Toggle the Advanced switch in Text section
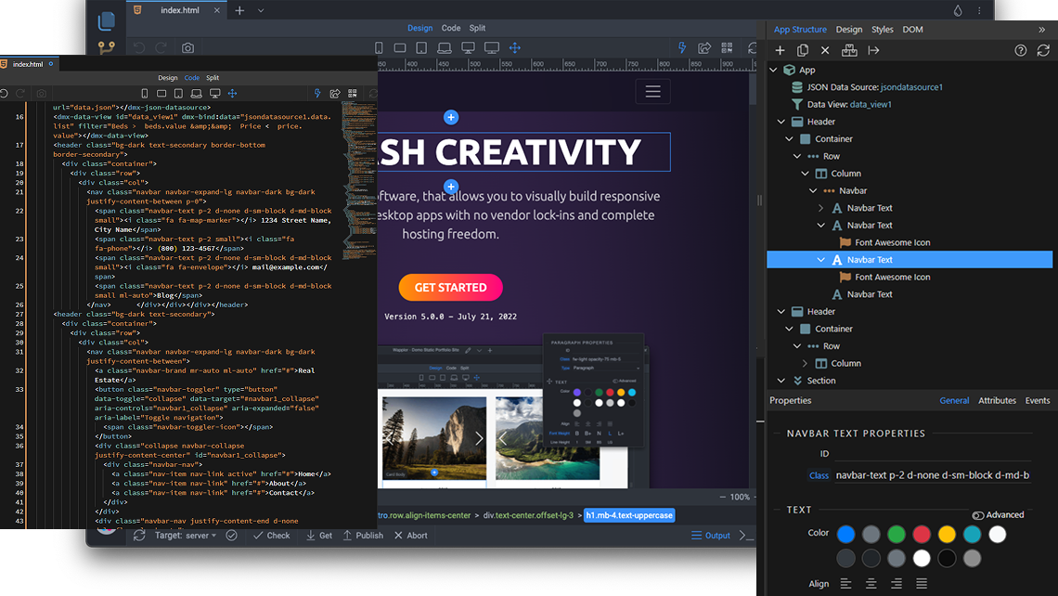This screenshot has width=1058, height=596. click(x=978, y=515)
